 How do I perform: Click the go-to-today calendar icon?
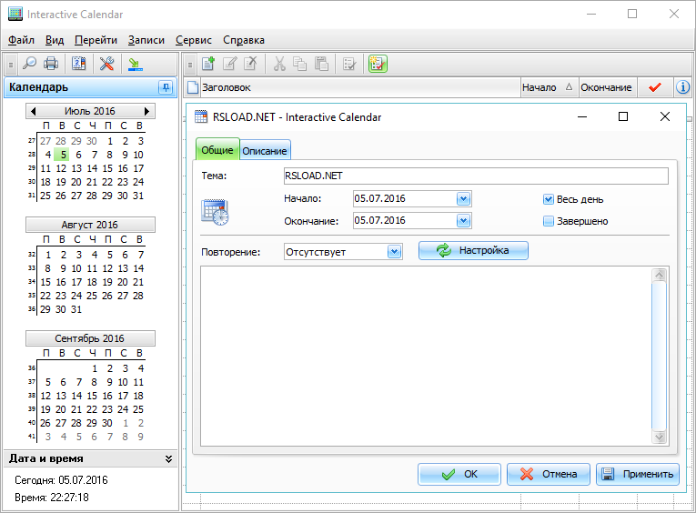point(79,64)
